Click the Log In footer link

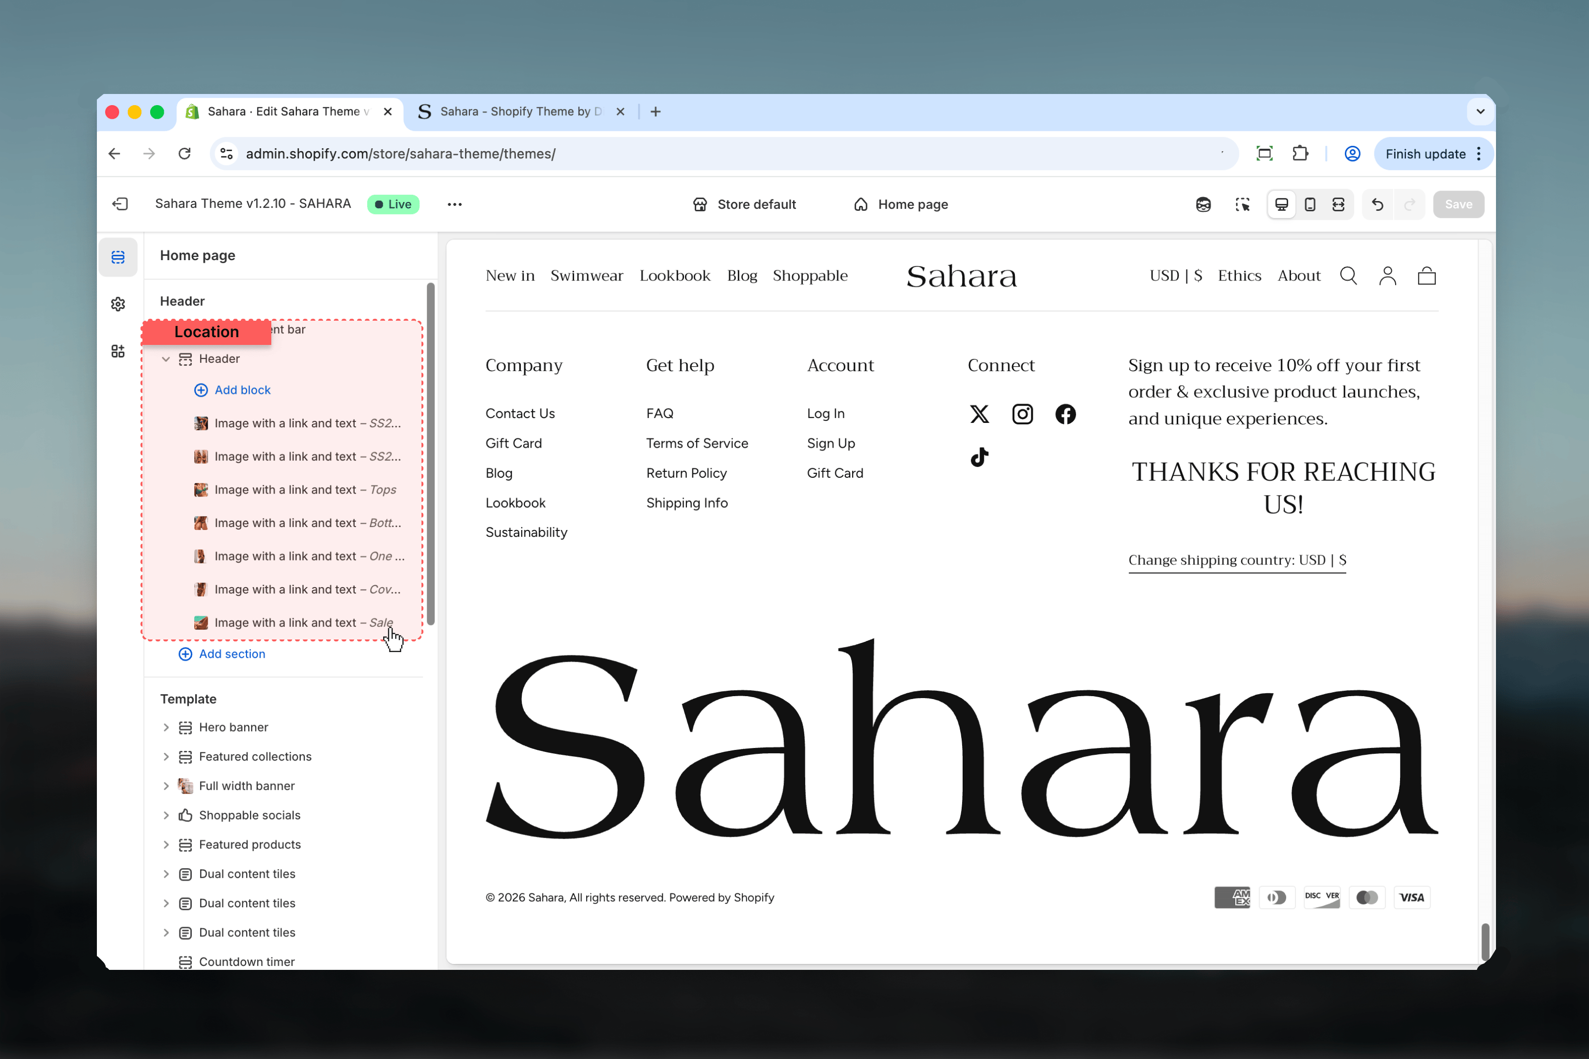point(825,413)
